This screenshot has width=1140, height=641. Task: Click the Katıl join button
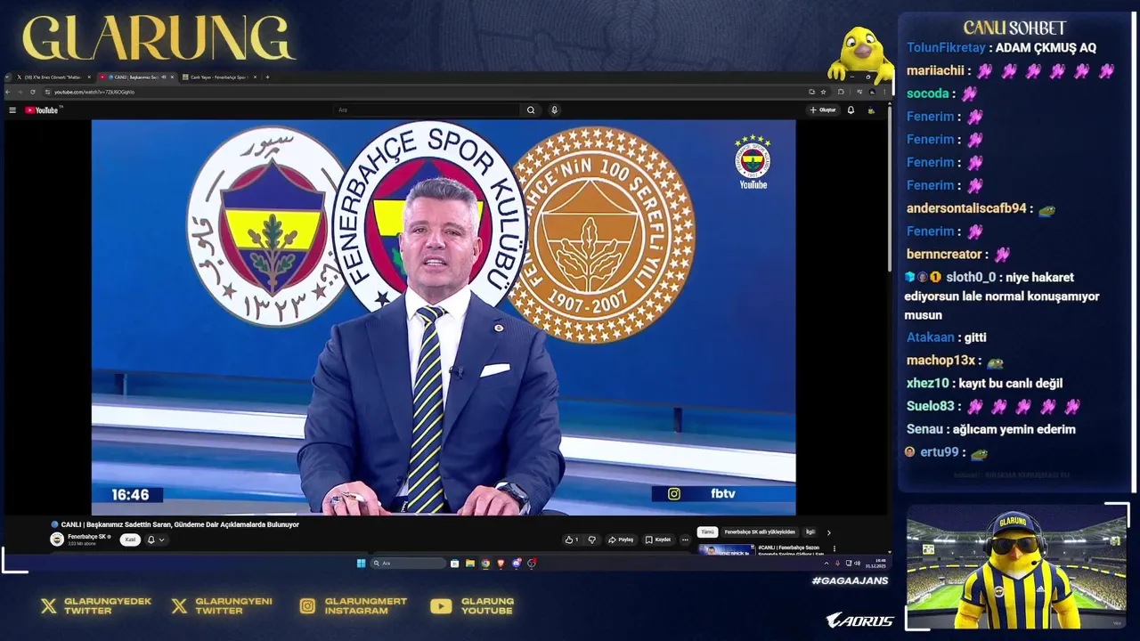pos(130,540)
